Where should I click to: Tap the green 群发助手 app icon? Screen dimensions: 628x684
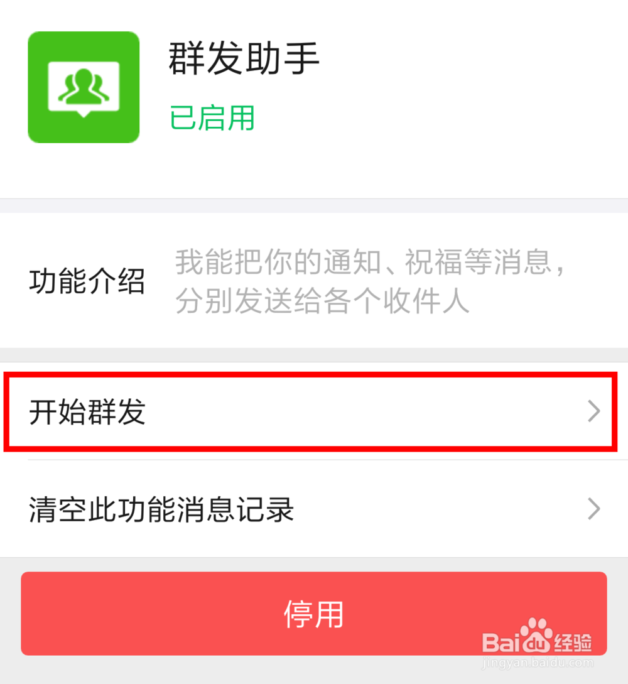coord(84,87)
